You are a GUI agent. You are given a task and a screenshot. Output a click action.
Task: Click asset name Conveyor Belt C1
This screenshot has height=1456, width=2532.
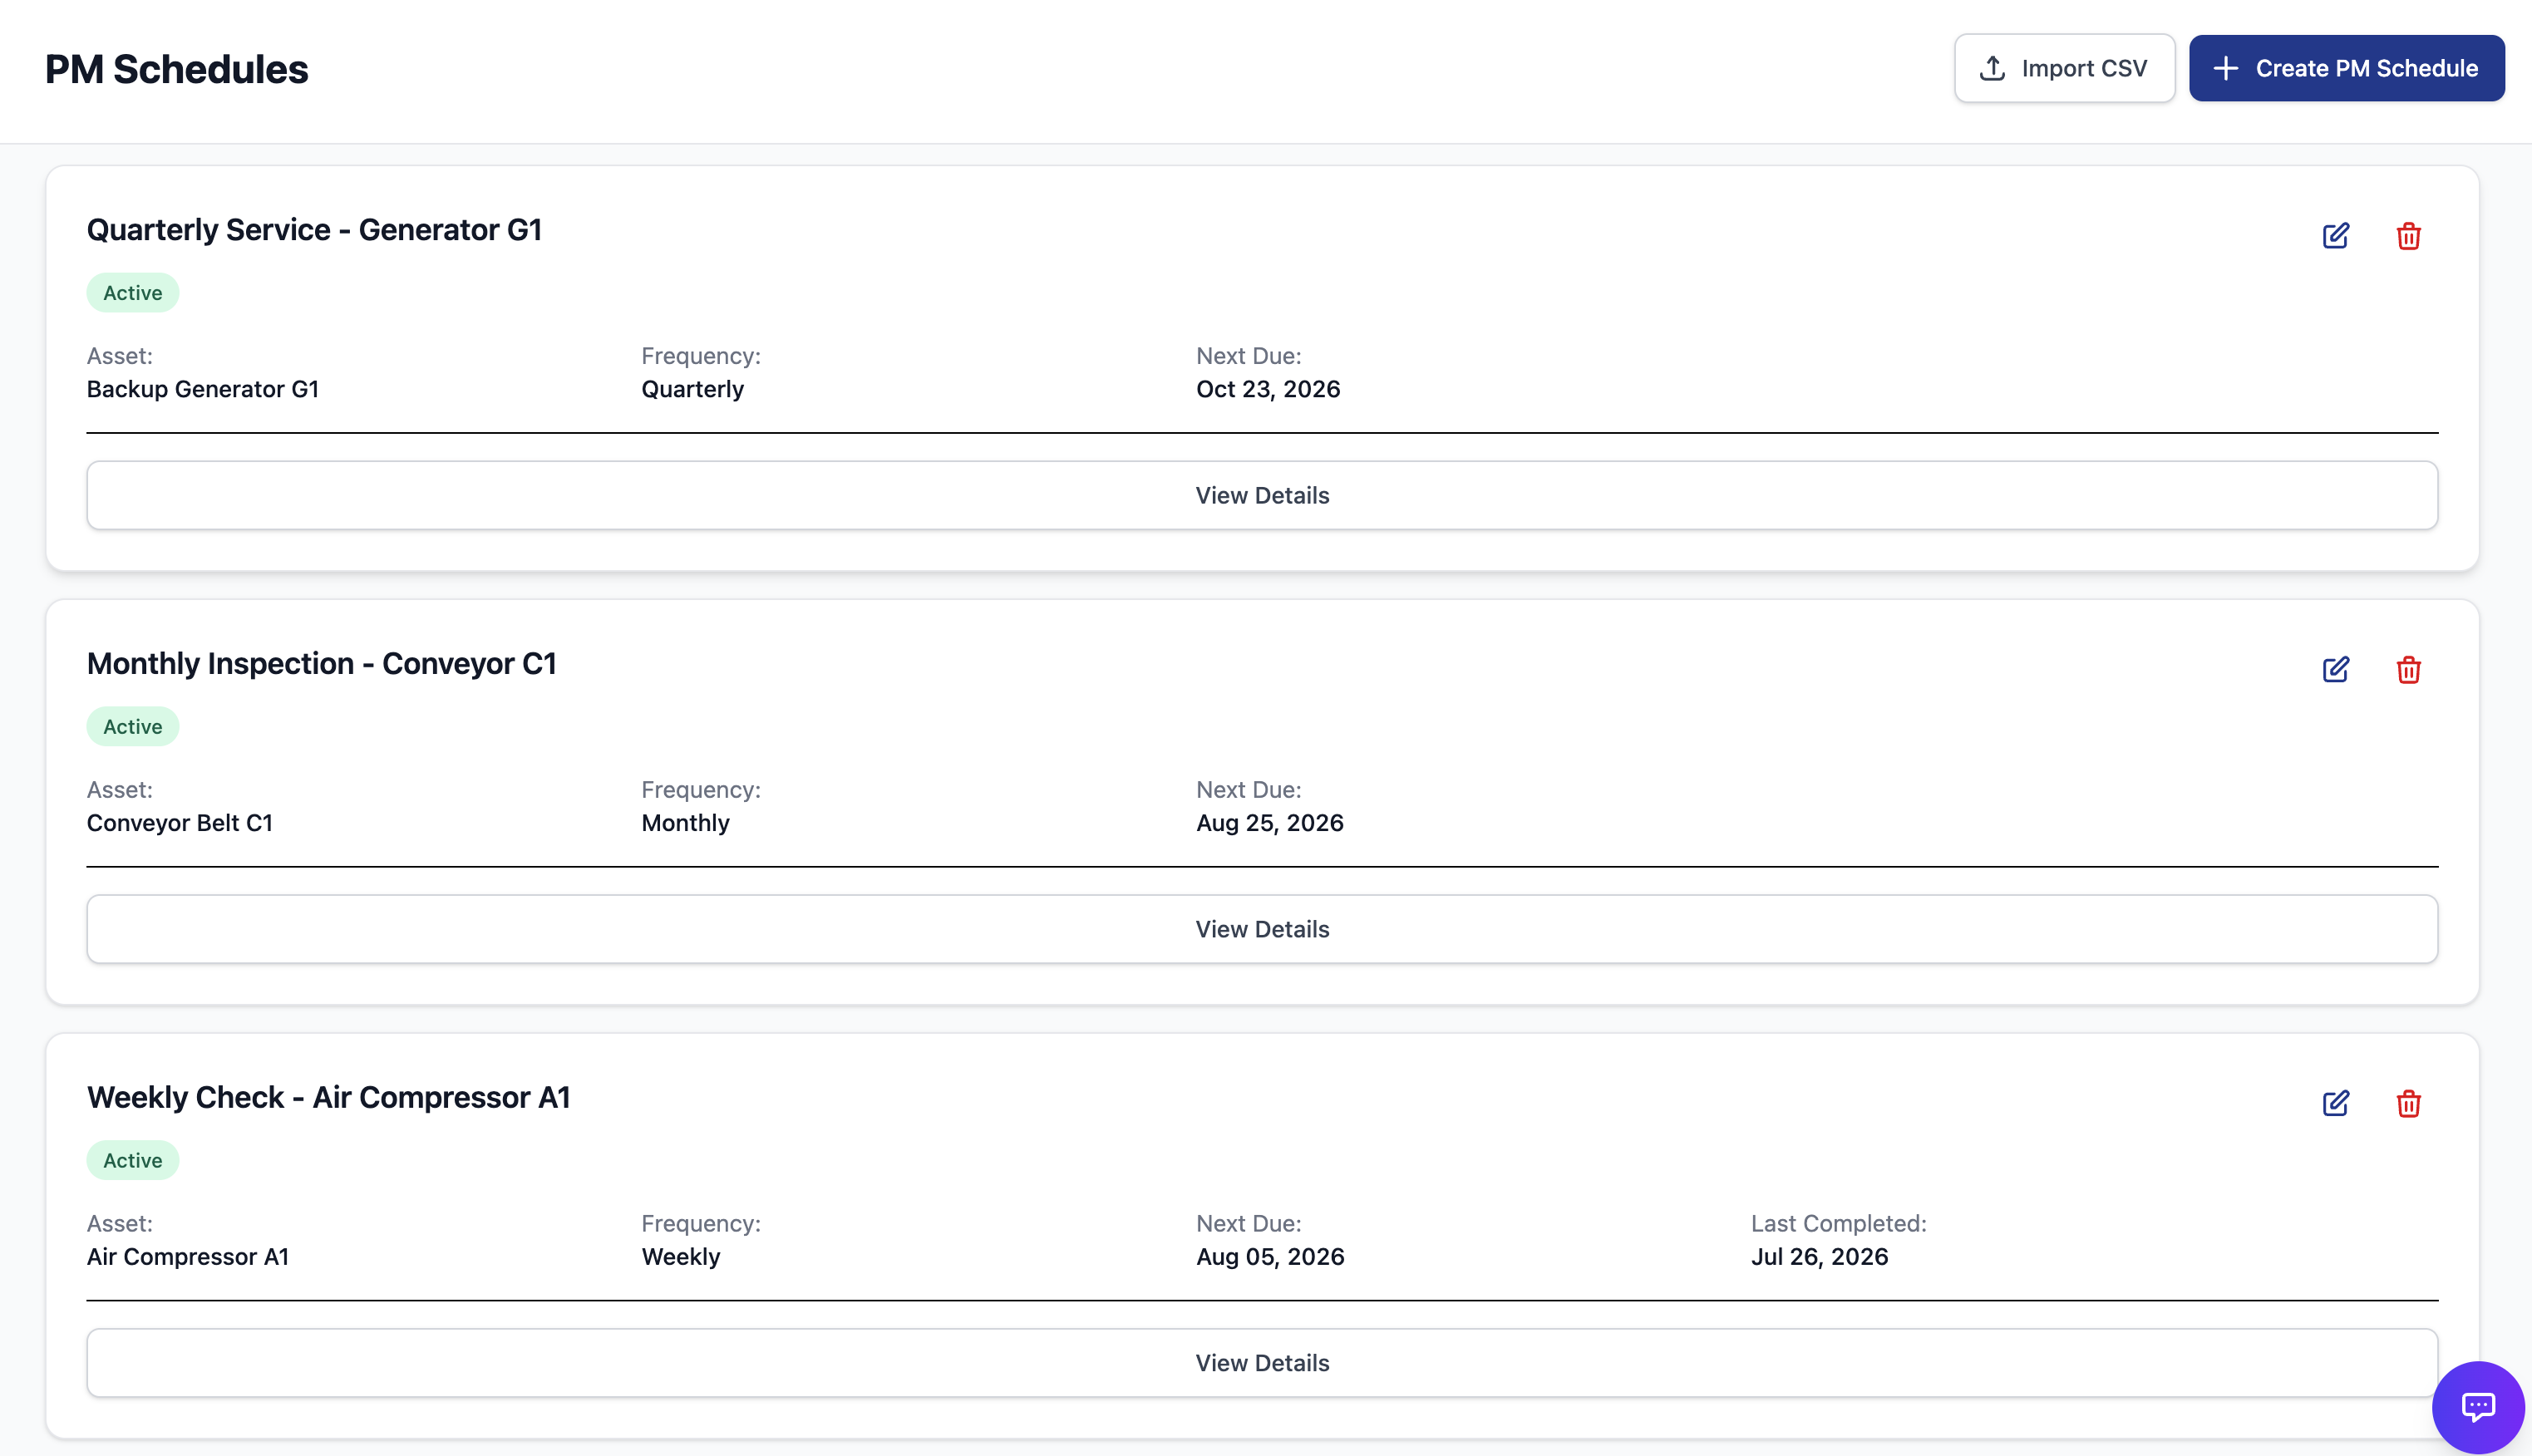point(180,823)
